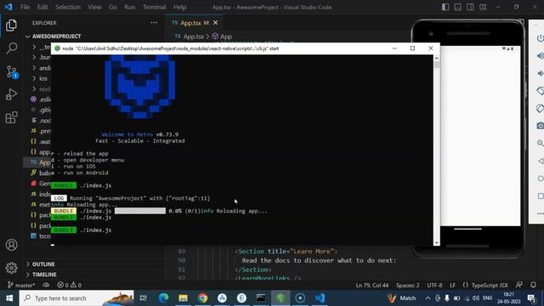Open Run and Debug view

pos(11,94)
